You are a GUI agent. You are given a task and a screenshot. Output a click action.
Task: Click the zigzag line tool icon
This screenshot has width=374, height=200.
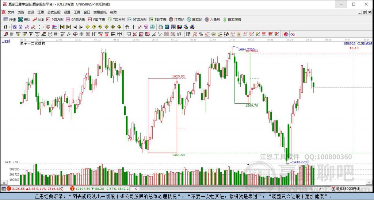coord(140,27)
